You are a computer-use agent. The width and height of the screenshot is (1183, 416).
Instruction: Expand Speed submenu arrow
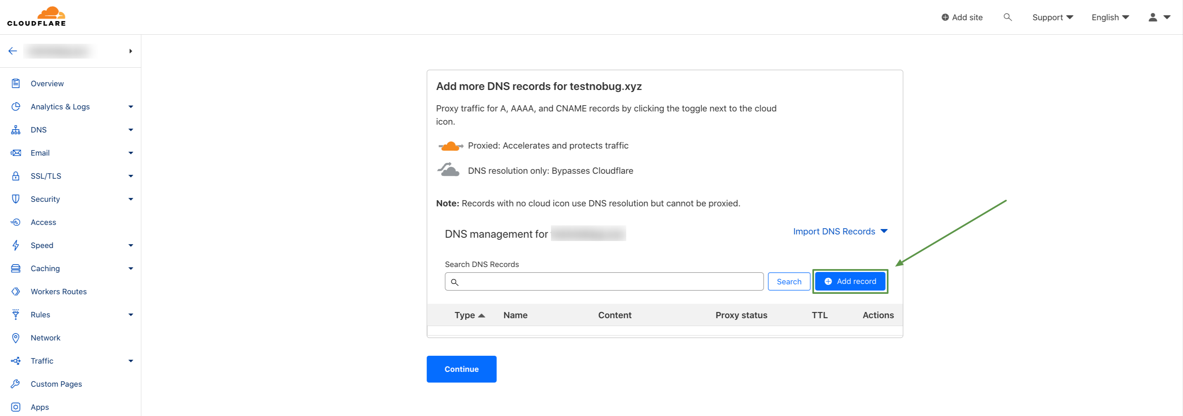tap(131, 246)
